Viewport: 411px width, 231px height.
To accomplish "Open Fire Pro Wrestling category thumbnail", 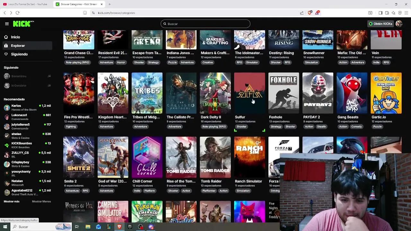I will coord(79,93).
